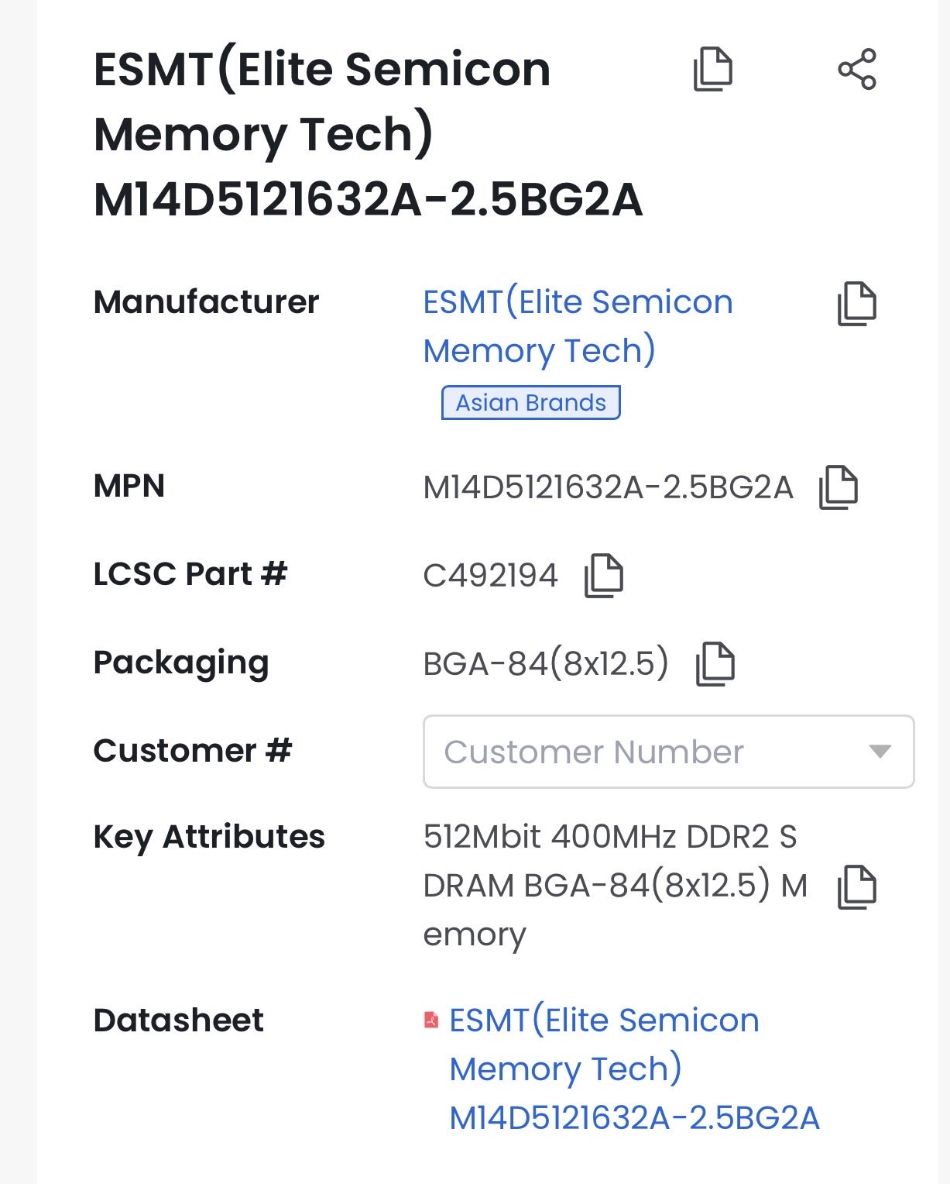
Task: Click the Customer # label
Action: click(193, 750)
